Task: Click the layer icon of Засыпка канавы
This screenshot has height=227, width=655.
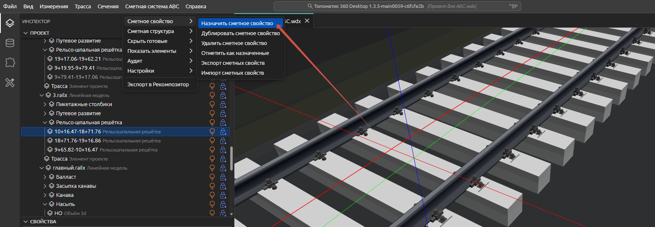Action: tap(52, 186)
